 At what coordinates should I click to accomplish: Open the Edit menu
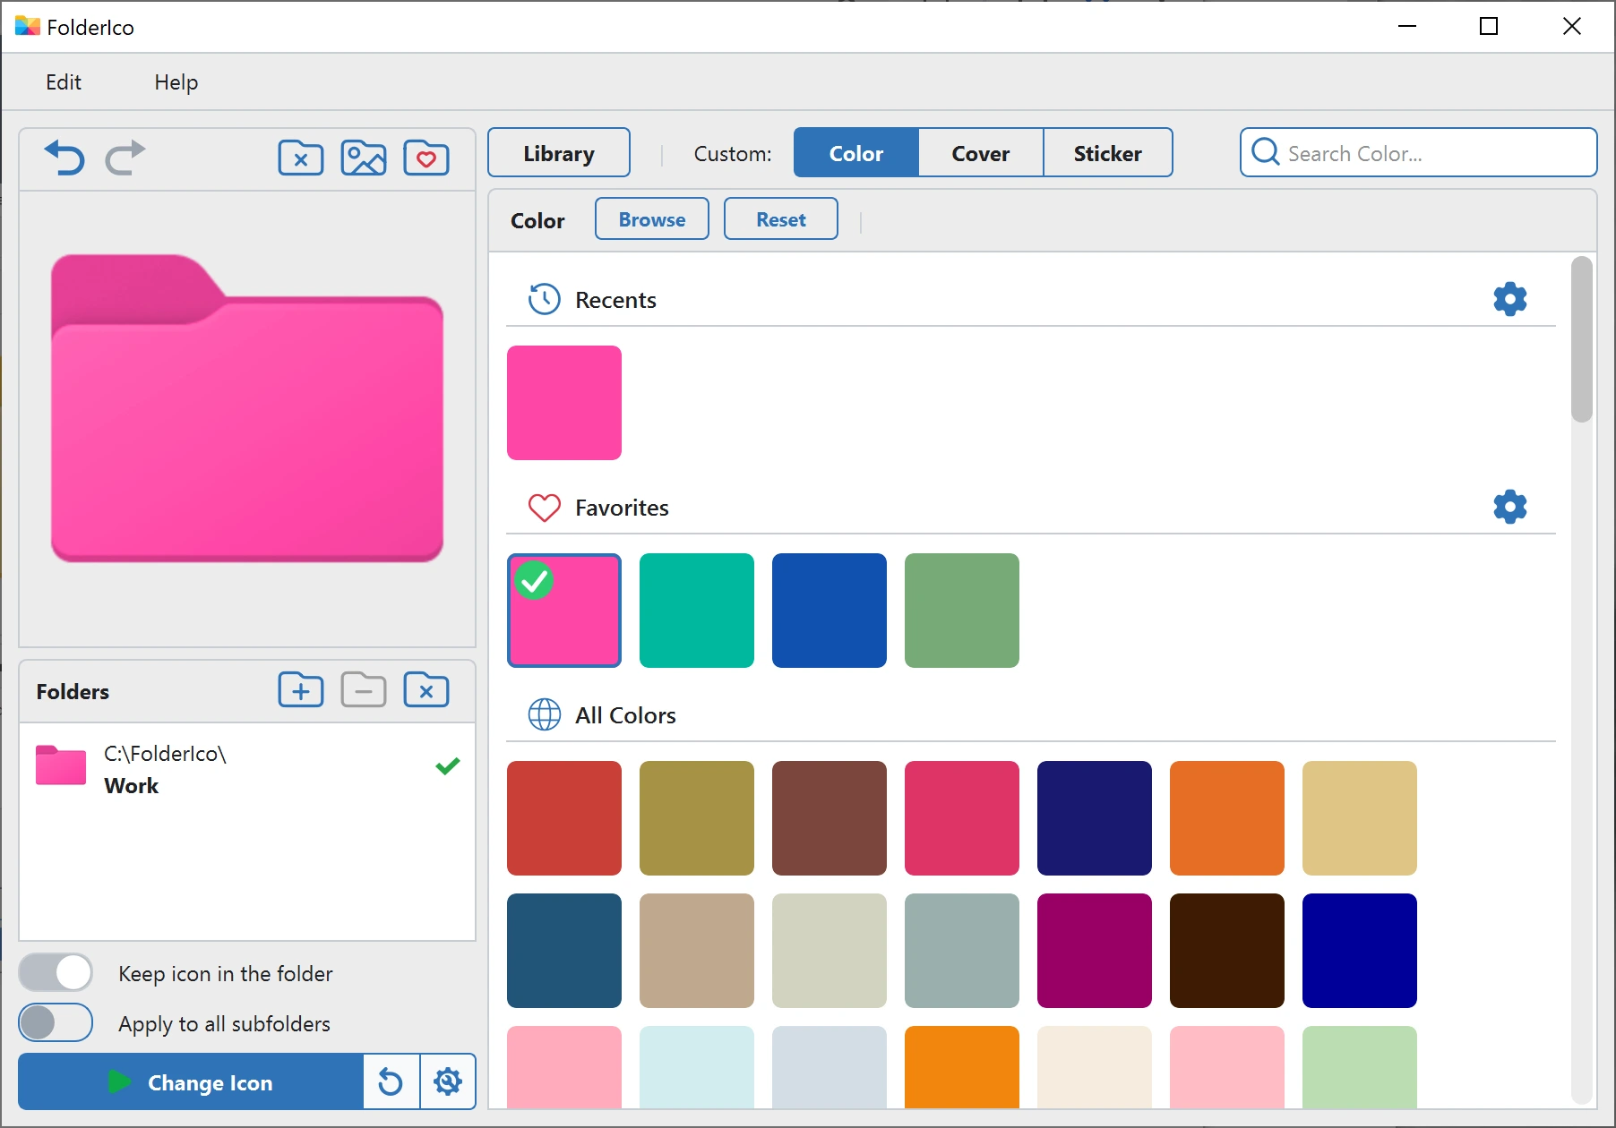point(64,82)
